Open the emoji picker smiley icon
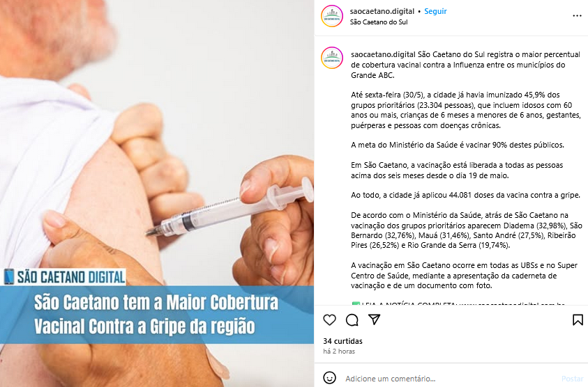 (x=330, y=378)
